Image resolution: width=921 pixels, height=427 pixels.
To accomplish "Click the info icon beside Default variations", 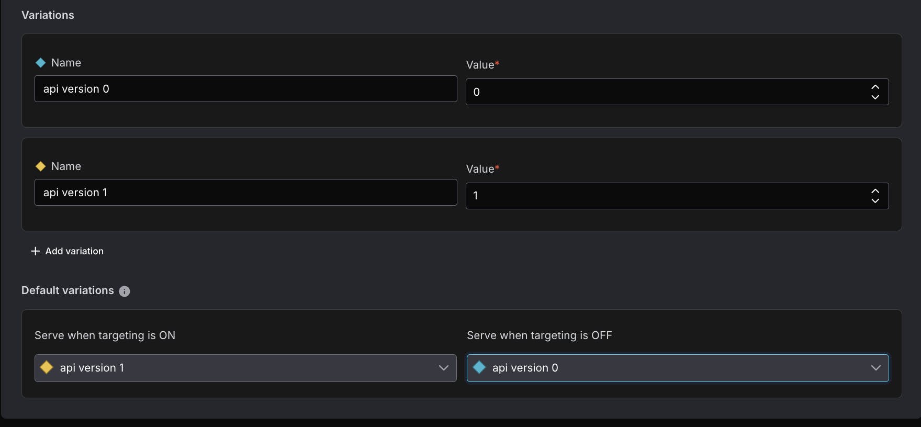I will pyautogui.click(x=125, y=291).
